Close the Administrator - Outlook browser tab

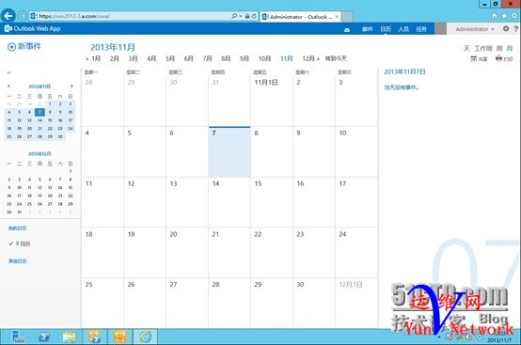coord(337,16)
